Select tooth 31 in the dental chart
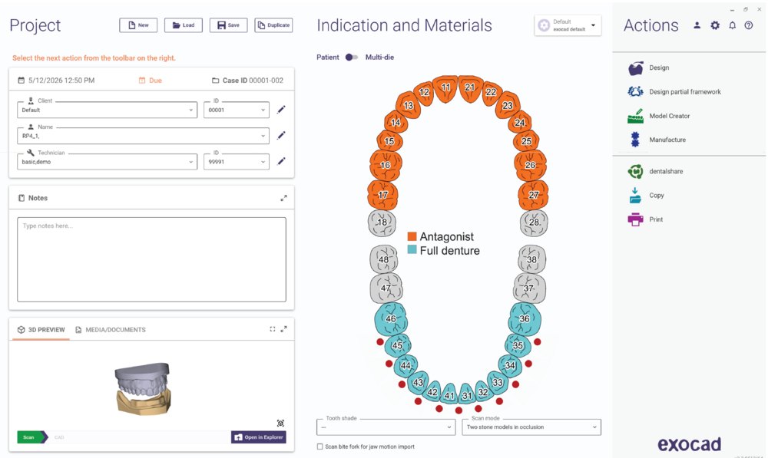768x458 pixels. (x=467, y=394)
